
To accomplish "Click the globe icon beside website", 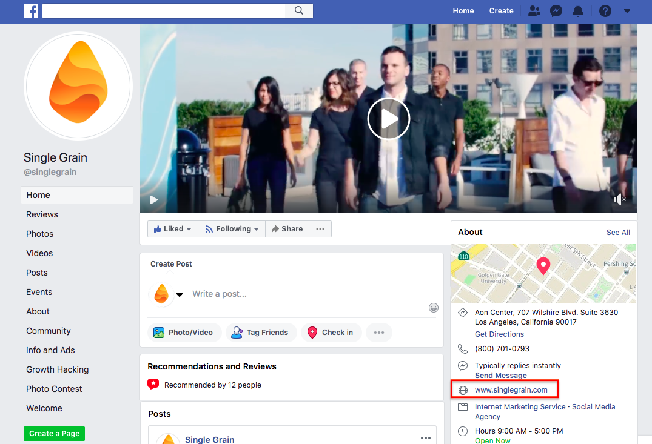I will coord(462,390).
